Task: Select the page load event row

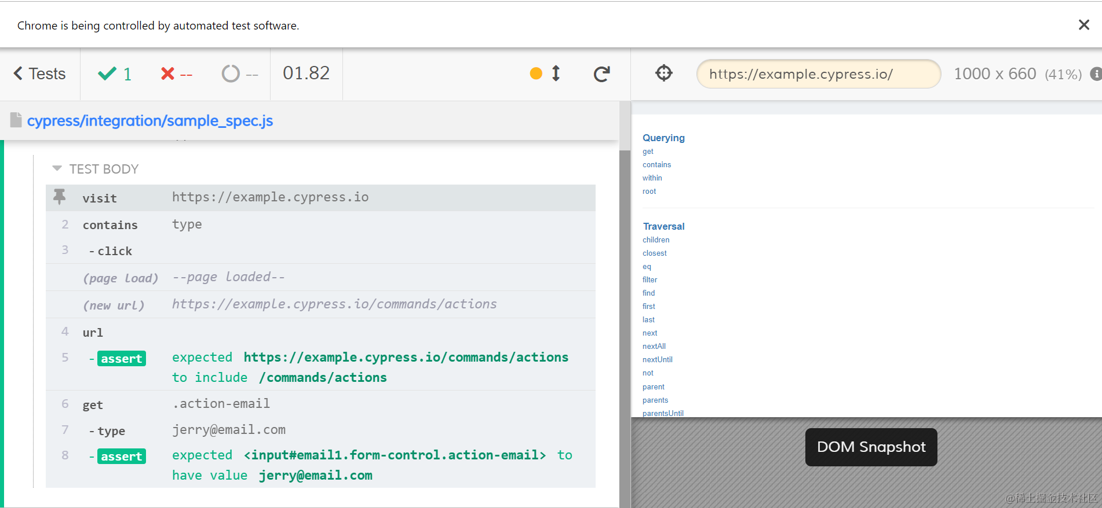Action: click(320, 277)
